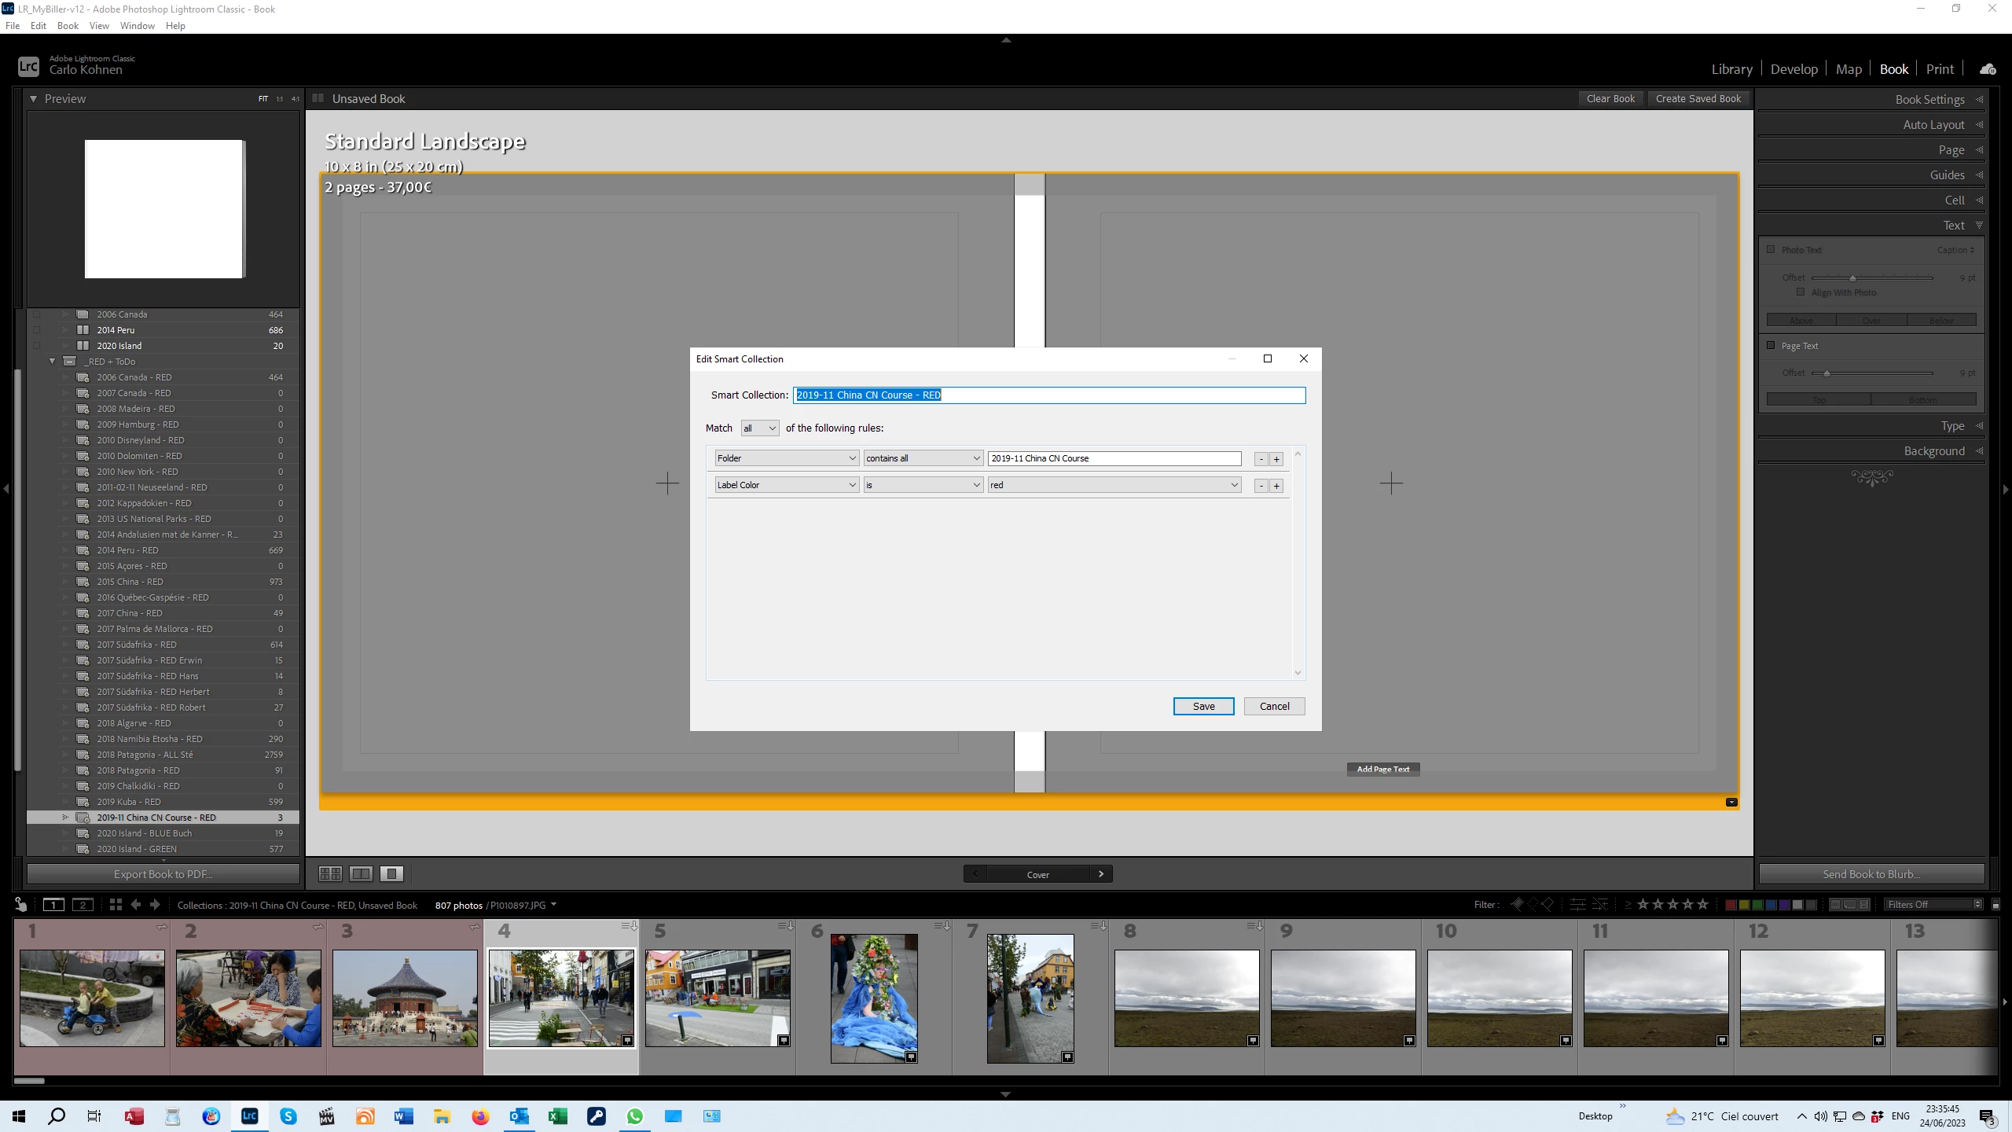Switch to the Develop module
The height and width of the screenshot is (1132, 2012).
point(1794,69)
